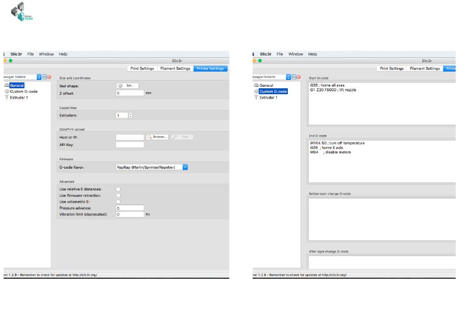Click Custom G-code gear icon in right window
Image resolution: width=469 pixels, height=329 pixels.
(x=256, y=91)
